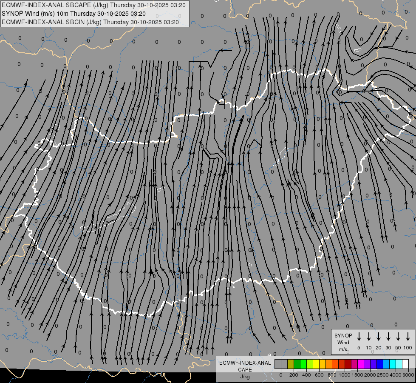Click the wind arrow above the 50 m/s label
The height and width of the screenshot is (383, 416).
[x=398, y=337]
